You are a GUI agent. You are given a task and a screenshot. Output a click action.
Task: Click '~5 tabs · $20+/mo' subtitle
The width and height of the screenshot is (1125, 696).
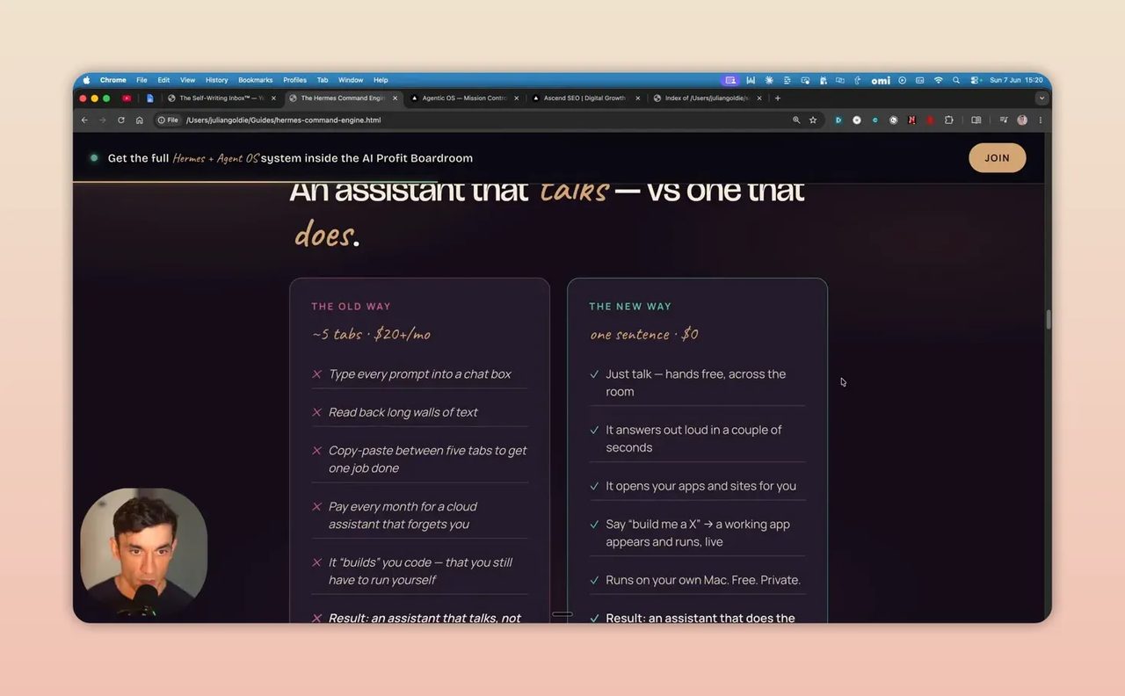pyautogui.click(x=371, y=334)
